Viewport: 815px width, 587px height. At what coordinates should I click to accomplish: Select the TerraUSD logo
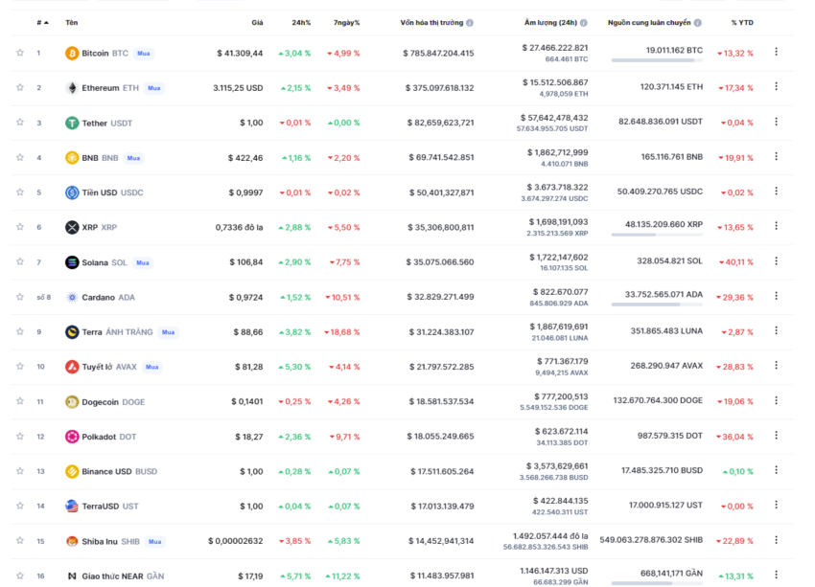click(72, 506)
